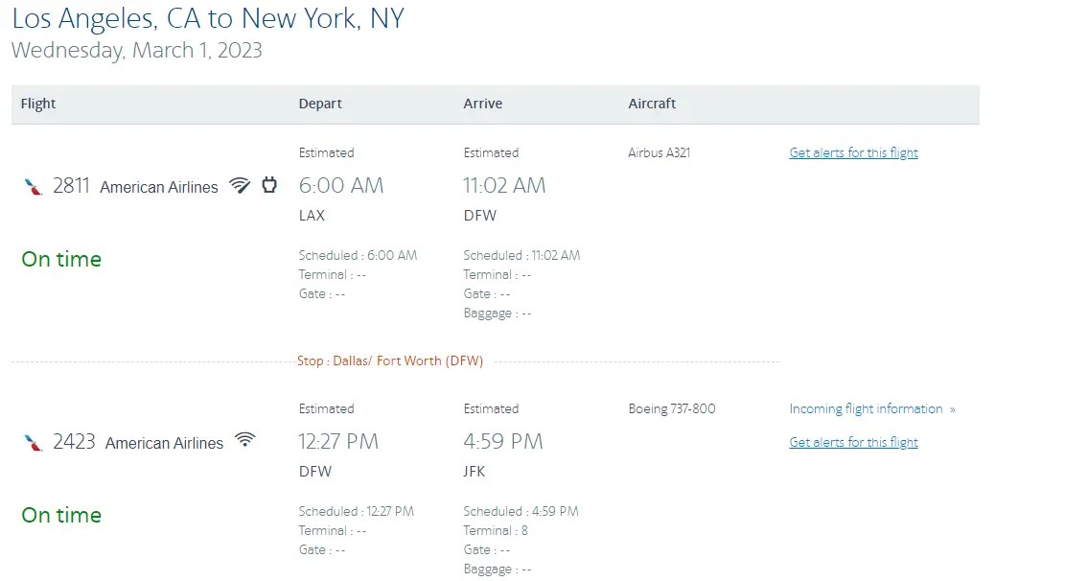Select flight number 2811
Viewport: 1065px width, 581px height.
(72, 186)
